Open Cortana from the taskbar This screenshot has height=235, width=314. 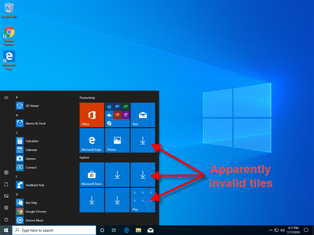pyautogui.click(x=102, y=230)
